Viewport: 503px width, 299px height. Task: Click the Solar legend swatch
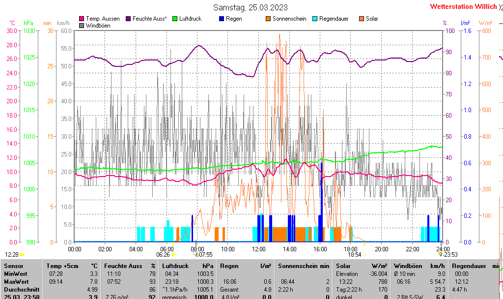tap(362, 19)
